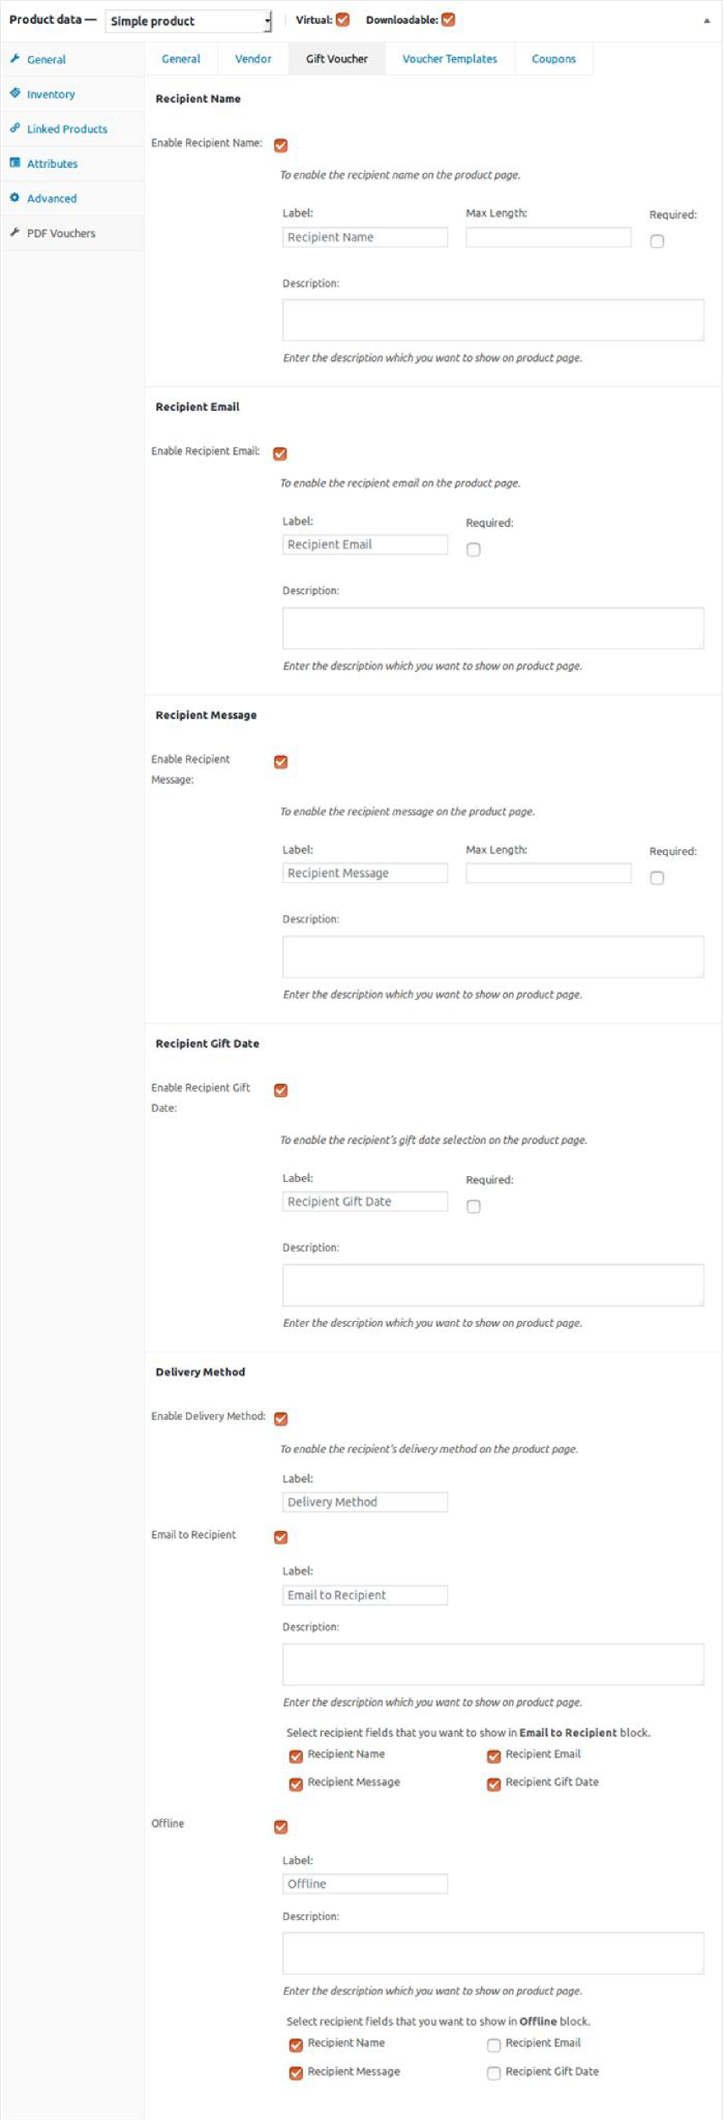Click the Advanced gear icon
The image size is (723, 2120).
[x=14, y=197]
